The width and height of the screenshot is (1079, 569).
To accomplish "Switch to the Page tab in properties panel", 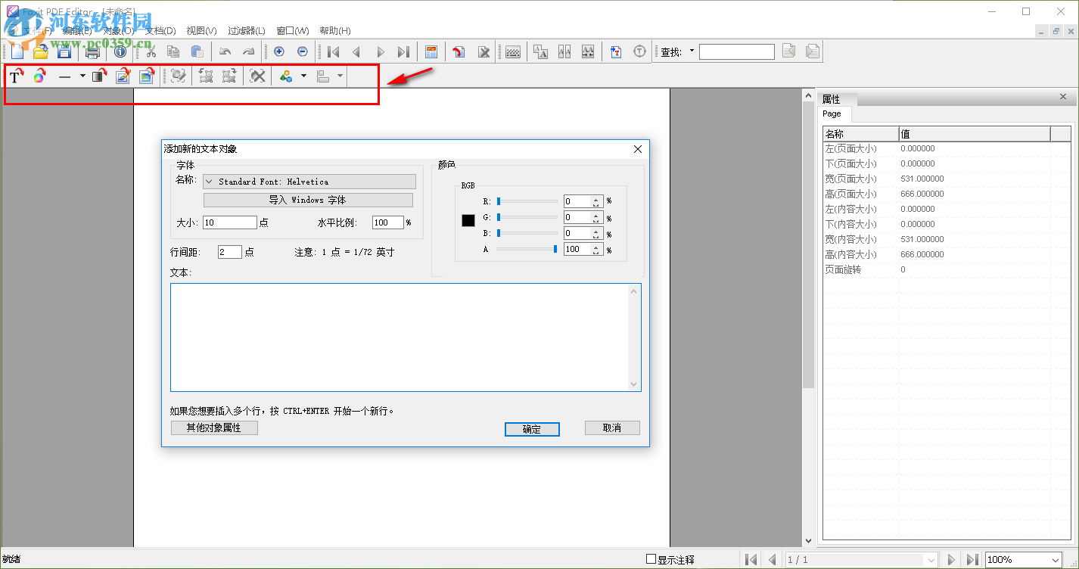I will click(833, 113).
